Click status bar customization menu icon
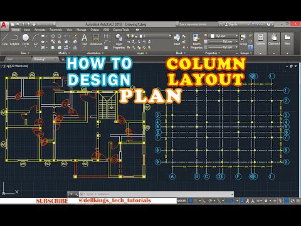Viewport: 301px width, 226px height. (x=298, y=201)
